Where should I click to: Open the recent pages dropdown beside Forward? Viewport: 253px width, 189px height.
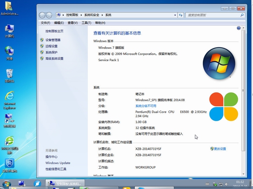(54, 15)
